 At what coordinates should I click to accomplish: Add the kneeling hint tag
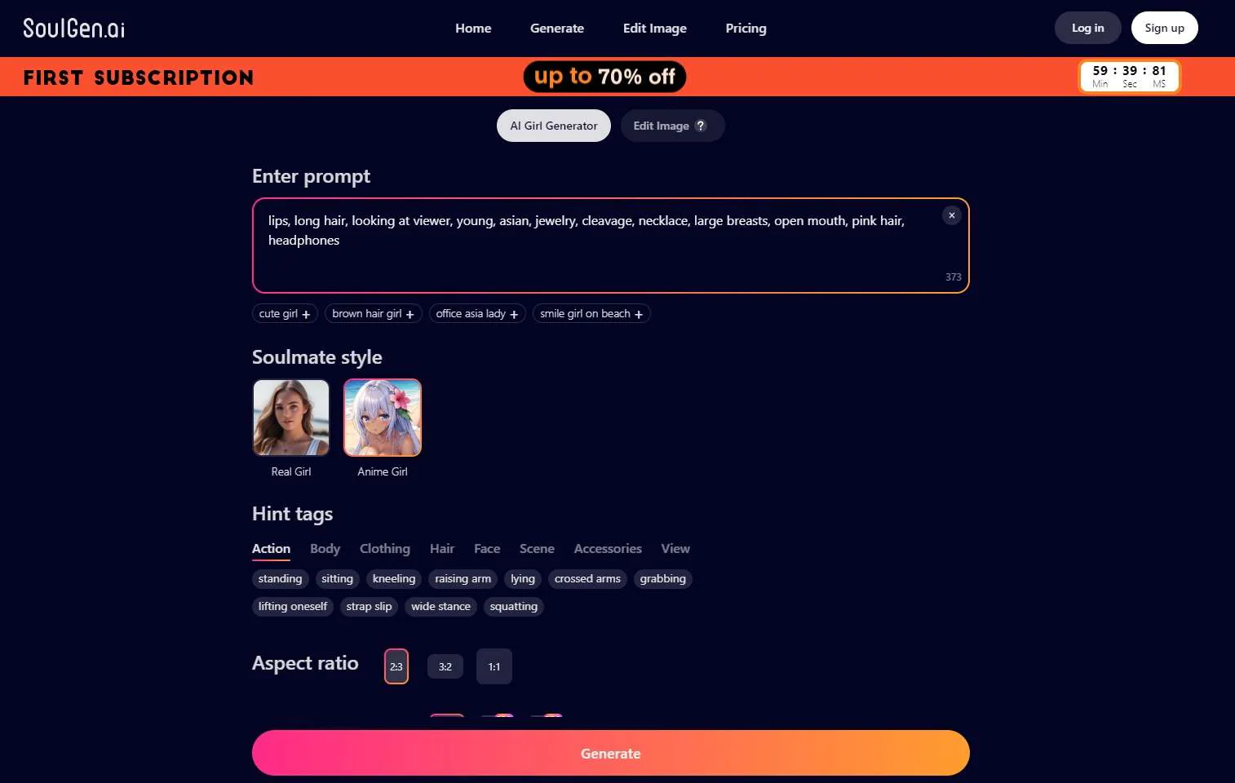click(x=394, y=579)
